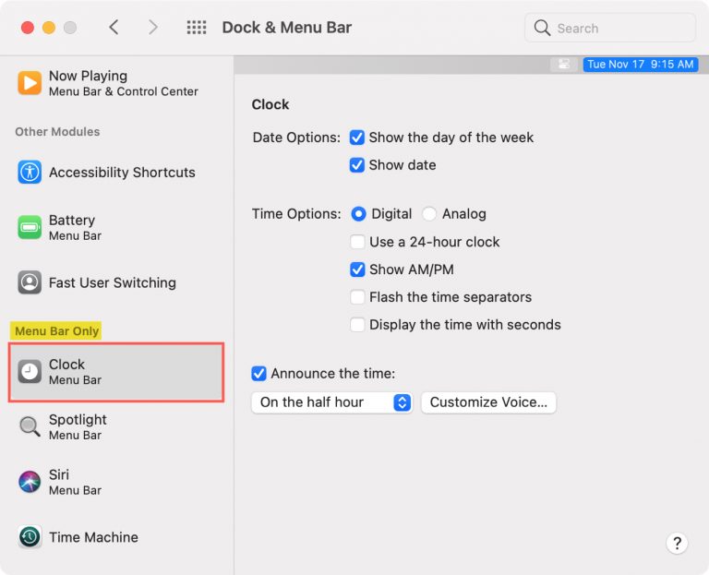Viewport: 709px width, 575px height.
Task: Open Fast User Switching icon
Action: point(30,282)
